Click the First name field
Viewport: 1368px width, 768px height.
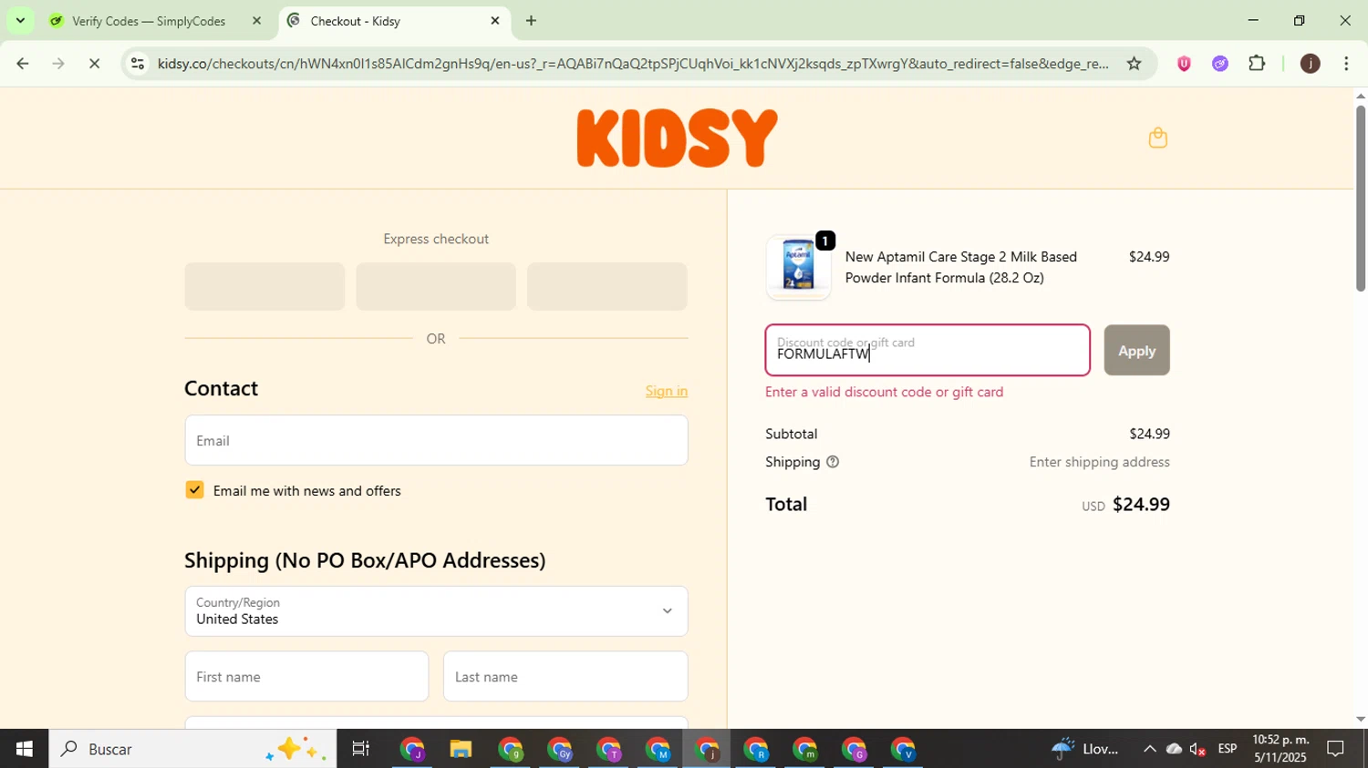pyautogui.click(x=306, y=677)
